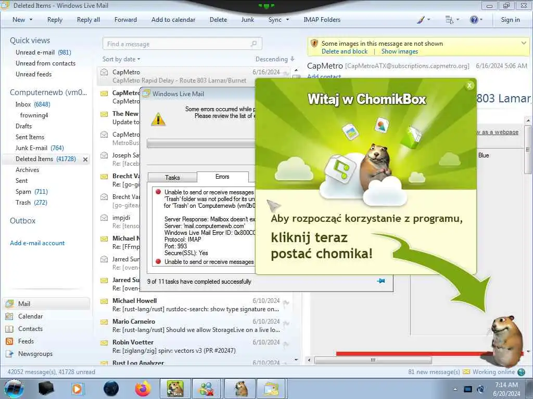Click the pin icon in the Windows Live Mail dialog
Screen dimensions: 533x399
[381, 281]
